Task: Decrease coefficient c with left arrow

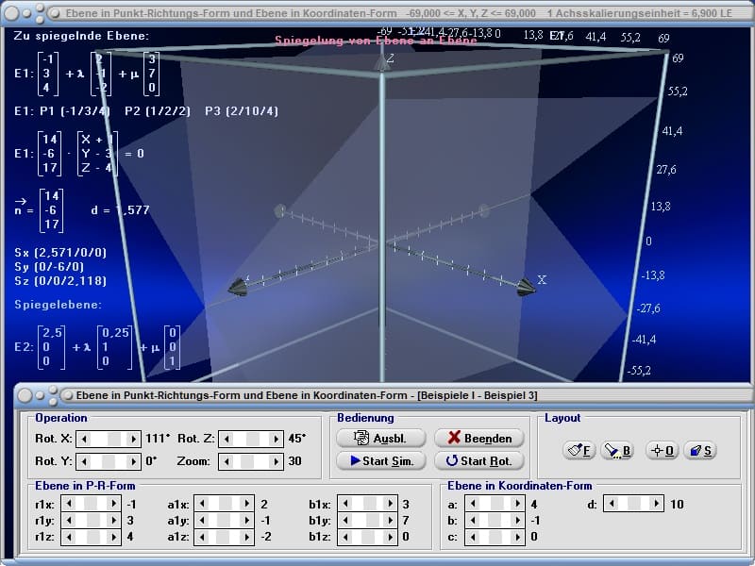Action: (473, 537)
